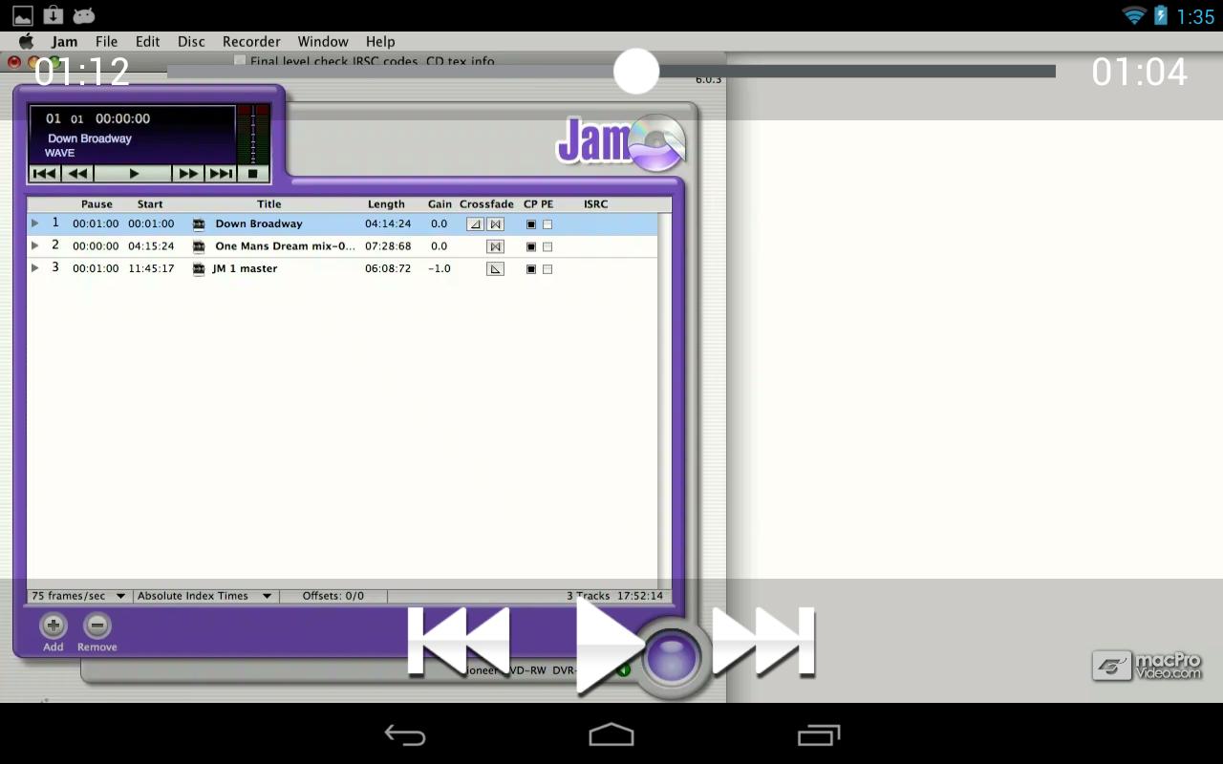
Task: Click the Length value 07:28:68
Action: (x=388, y=245)
